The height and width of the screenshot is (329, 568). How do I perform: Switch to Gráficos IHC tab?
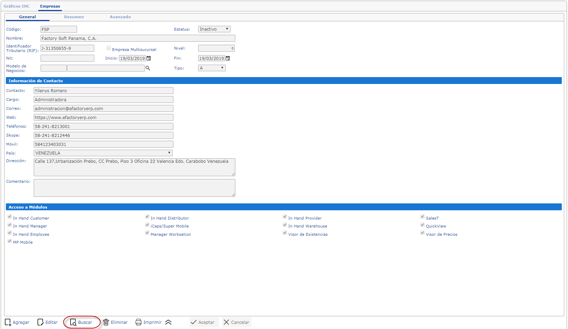point(17,6)
